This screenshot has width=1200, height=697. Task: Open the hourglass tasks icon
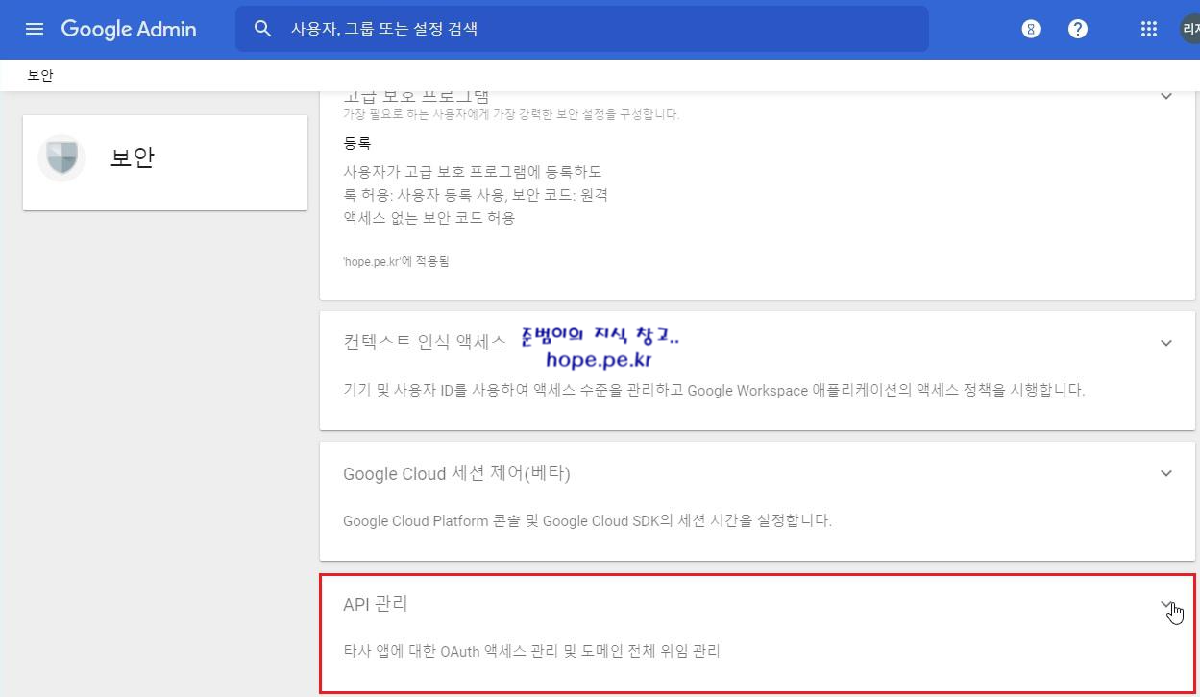[x=1031, y=29]
